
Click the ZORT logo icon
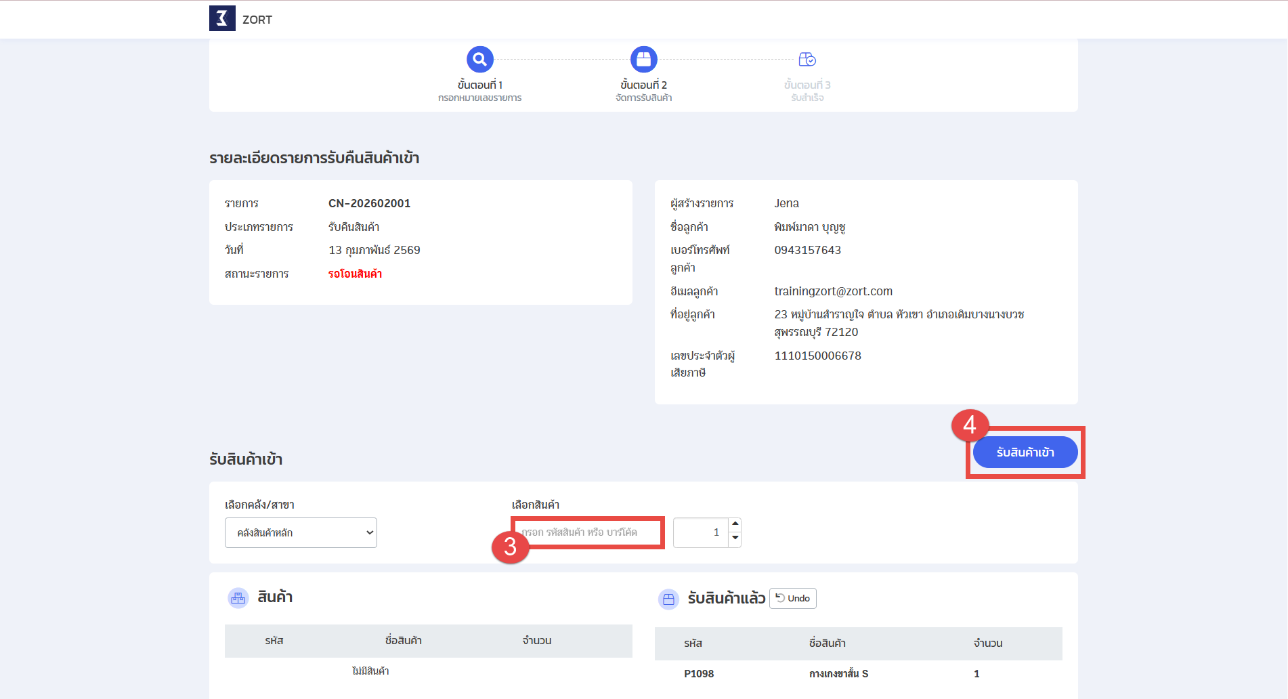coord(222,19)
